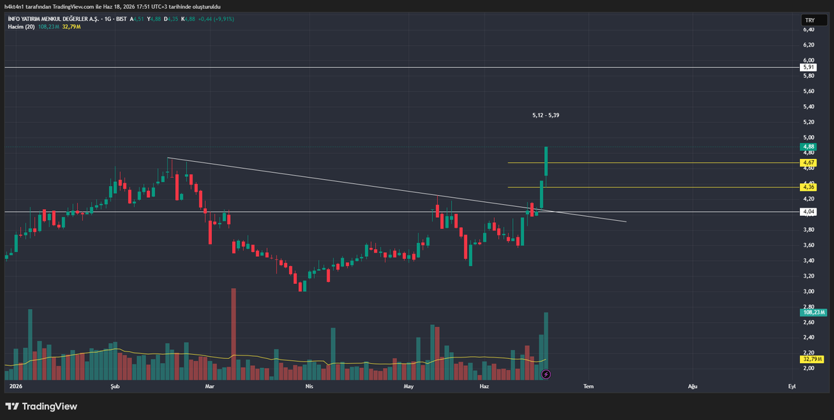Click the lightning bolt event icon

[x=546, y=374]
